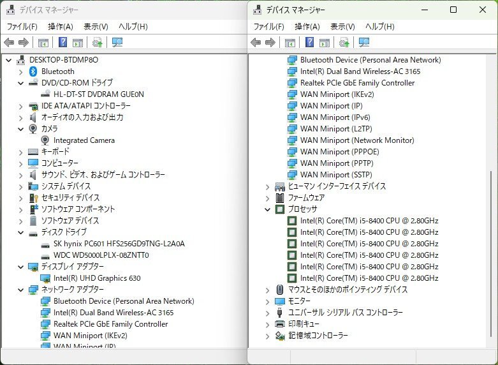This screenshot has width=498, height=365.
Task: Click the back arrow in right window toolbar
Action: pos(256,42)
